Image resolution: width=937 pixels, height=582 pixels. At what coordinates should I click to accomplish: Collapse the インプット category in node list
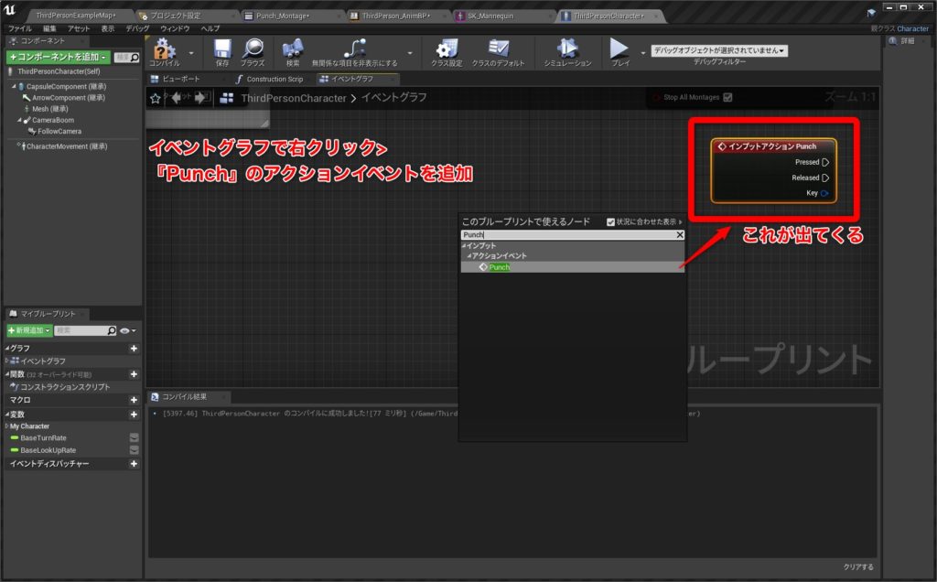pyautogui.click(x=464, y=245)
